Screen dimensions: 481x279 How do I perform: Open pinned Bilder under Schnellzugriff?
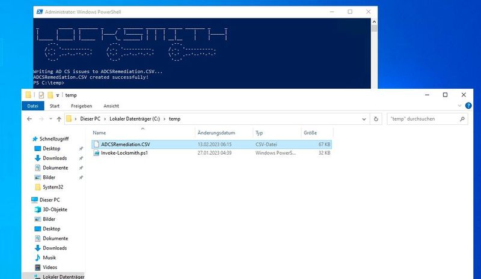click(49, 178)
